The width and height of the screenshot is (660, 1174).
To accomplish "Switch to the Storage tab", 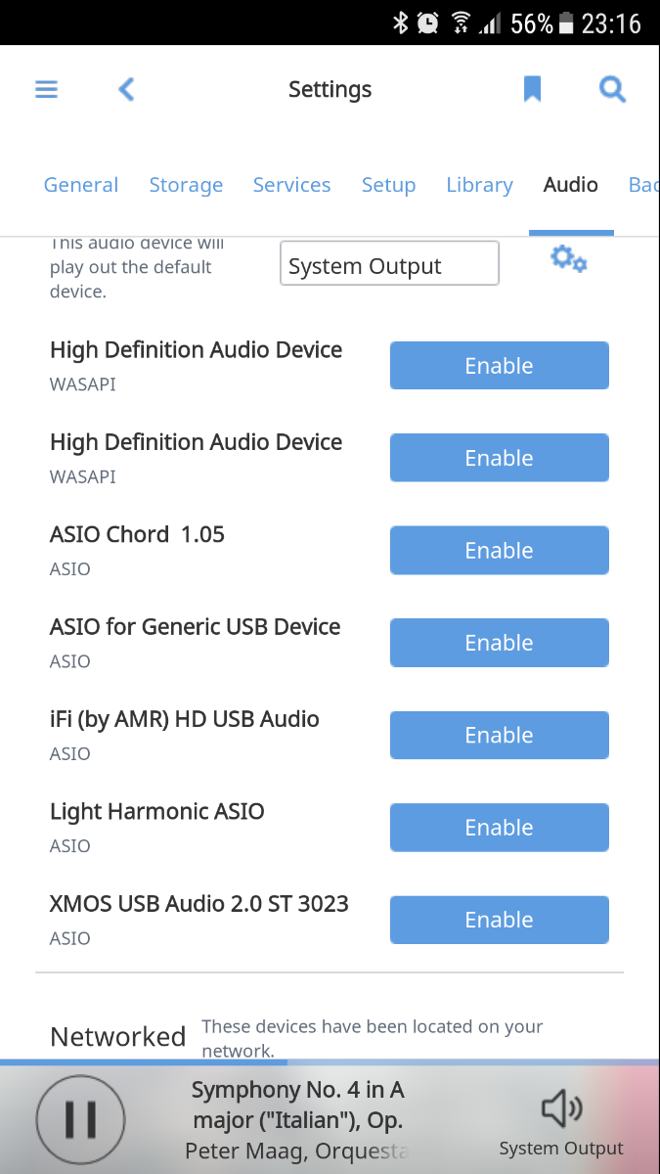I will (186, 185).
